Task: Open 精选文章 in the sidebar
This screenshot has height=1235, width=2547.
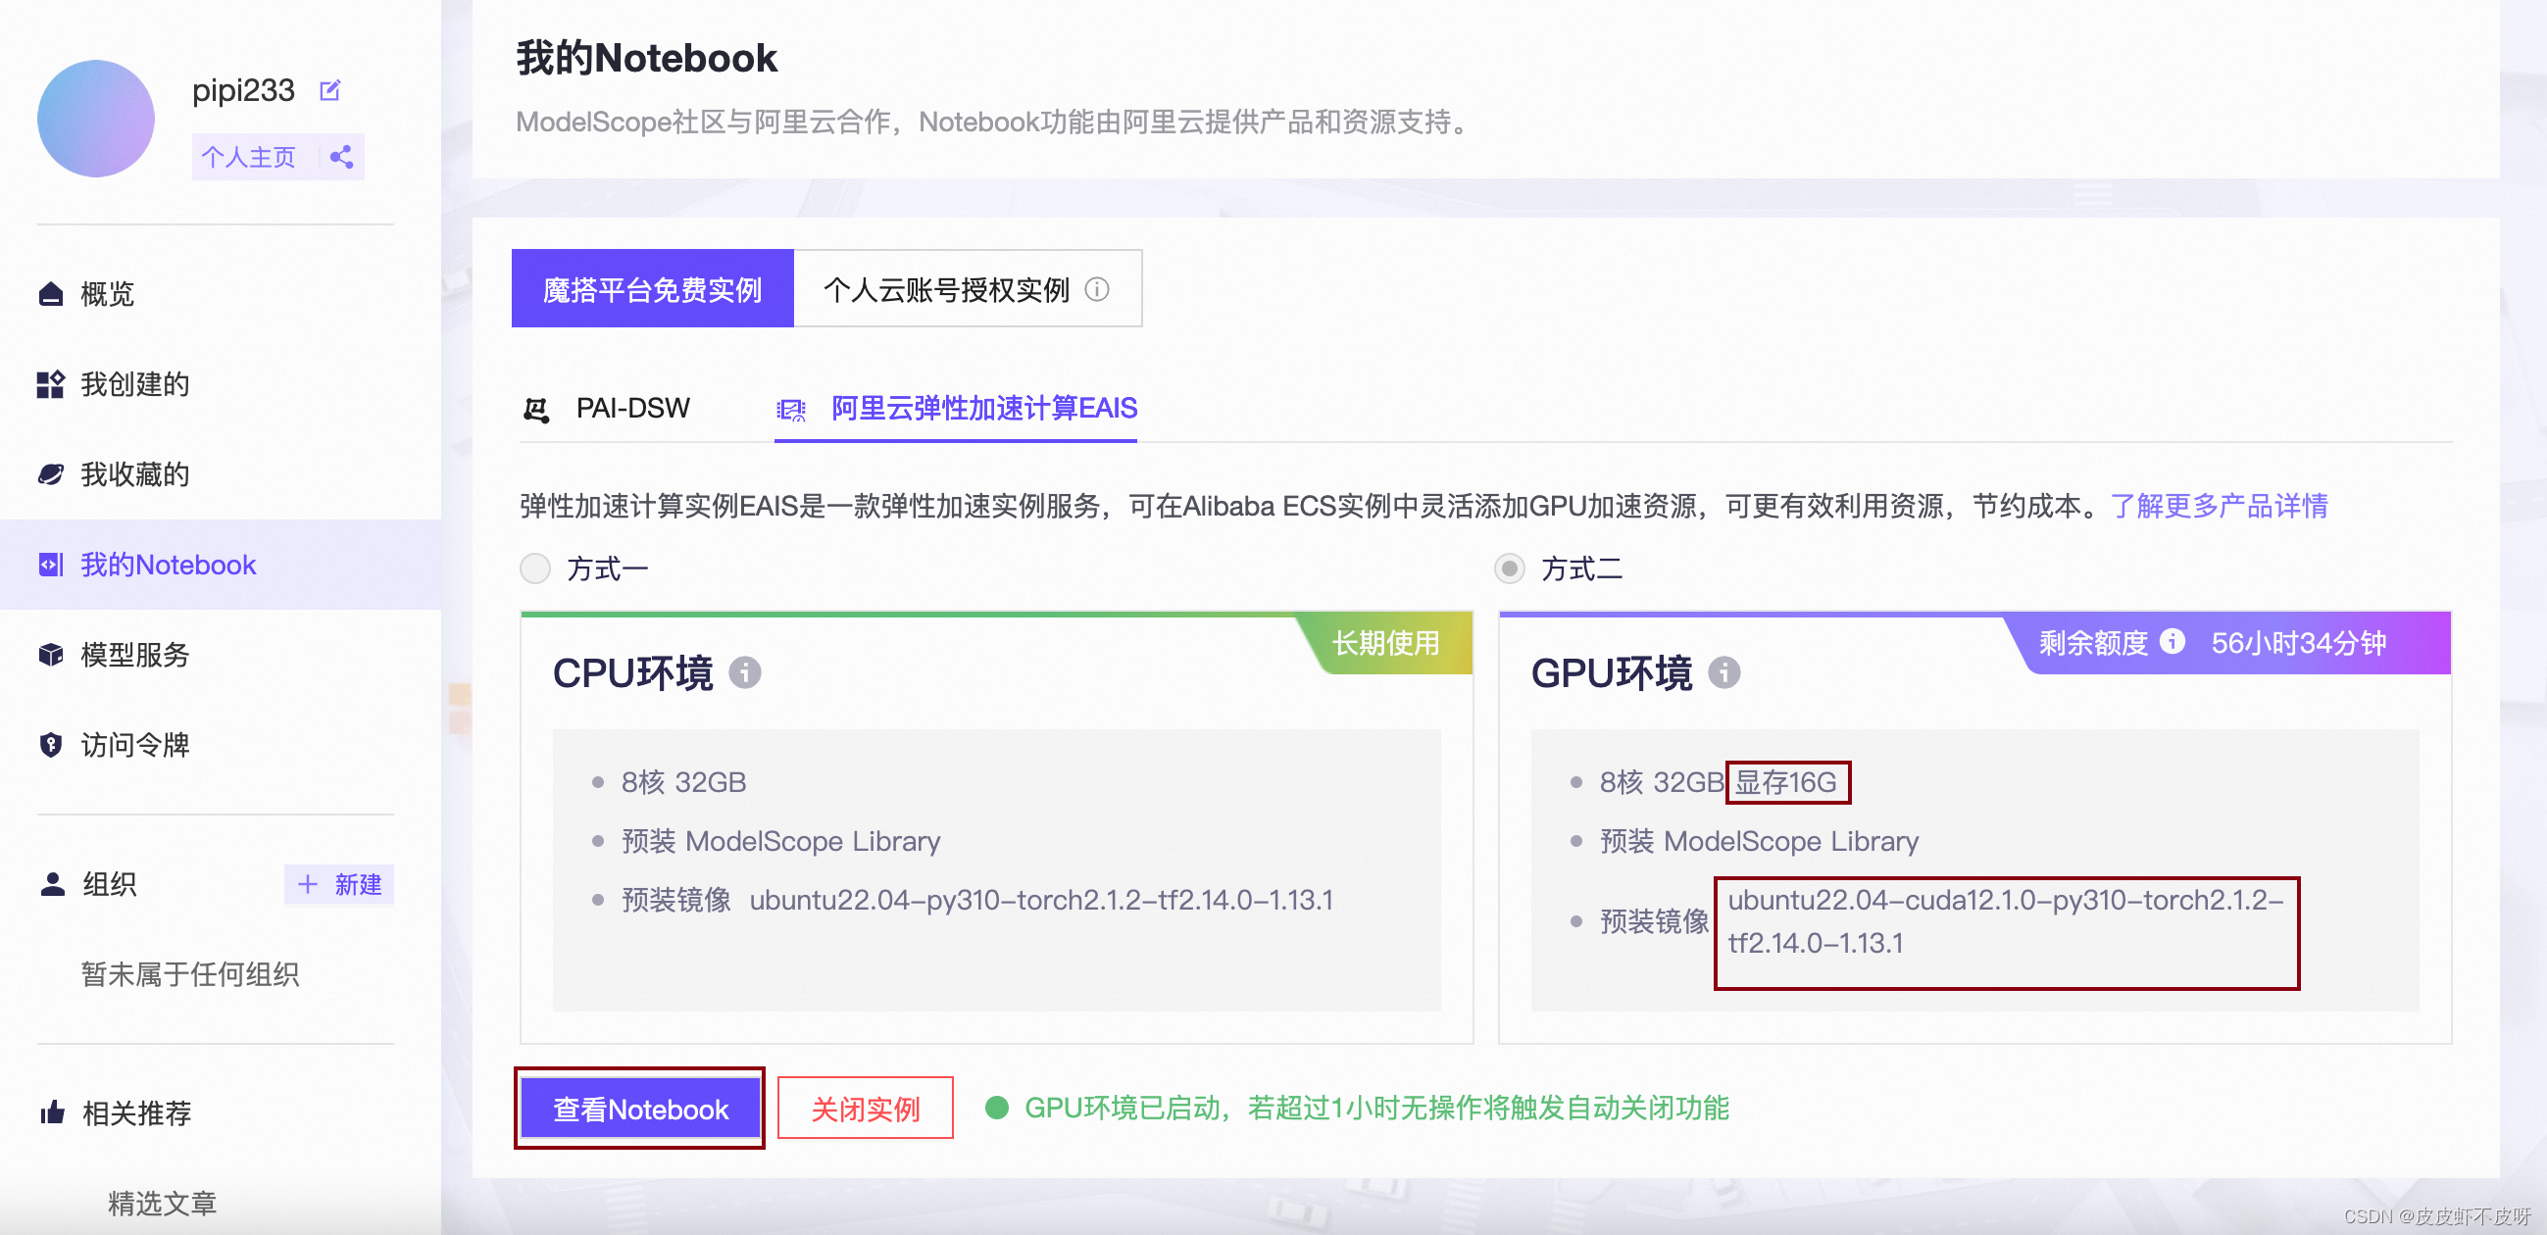Action: 162,1204
